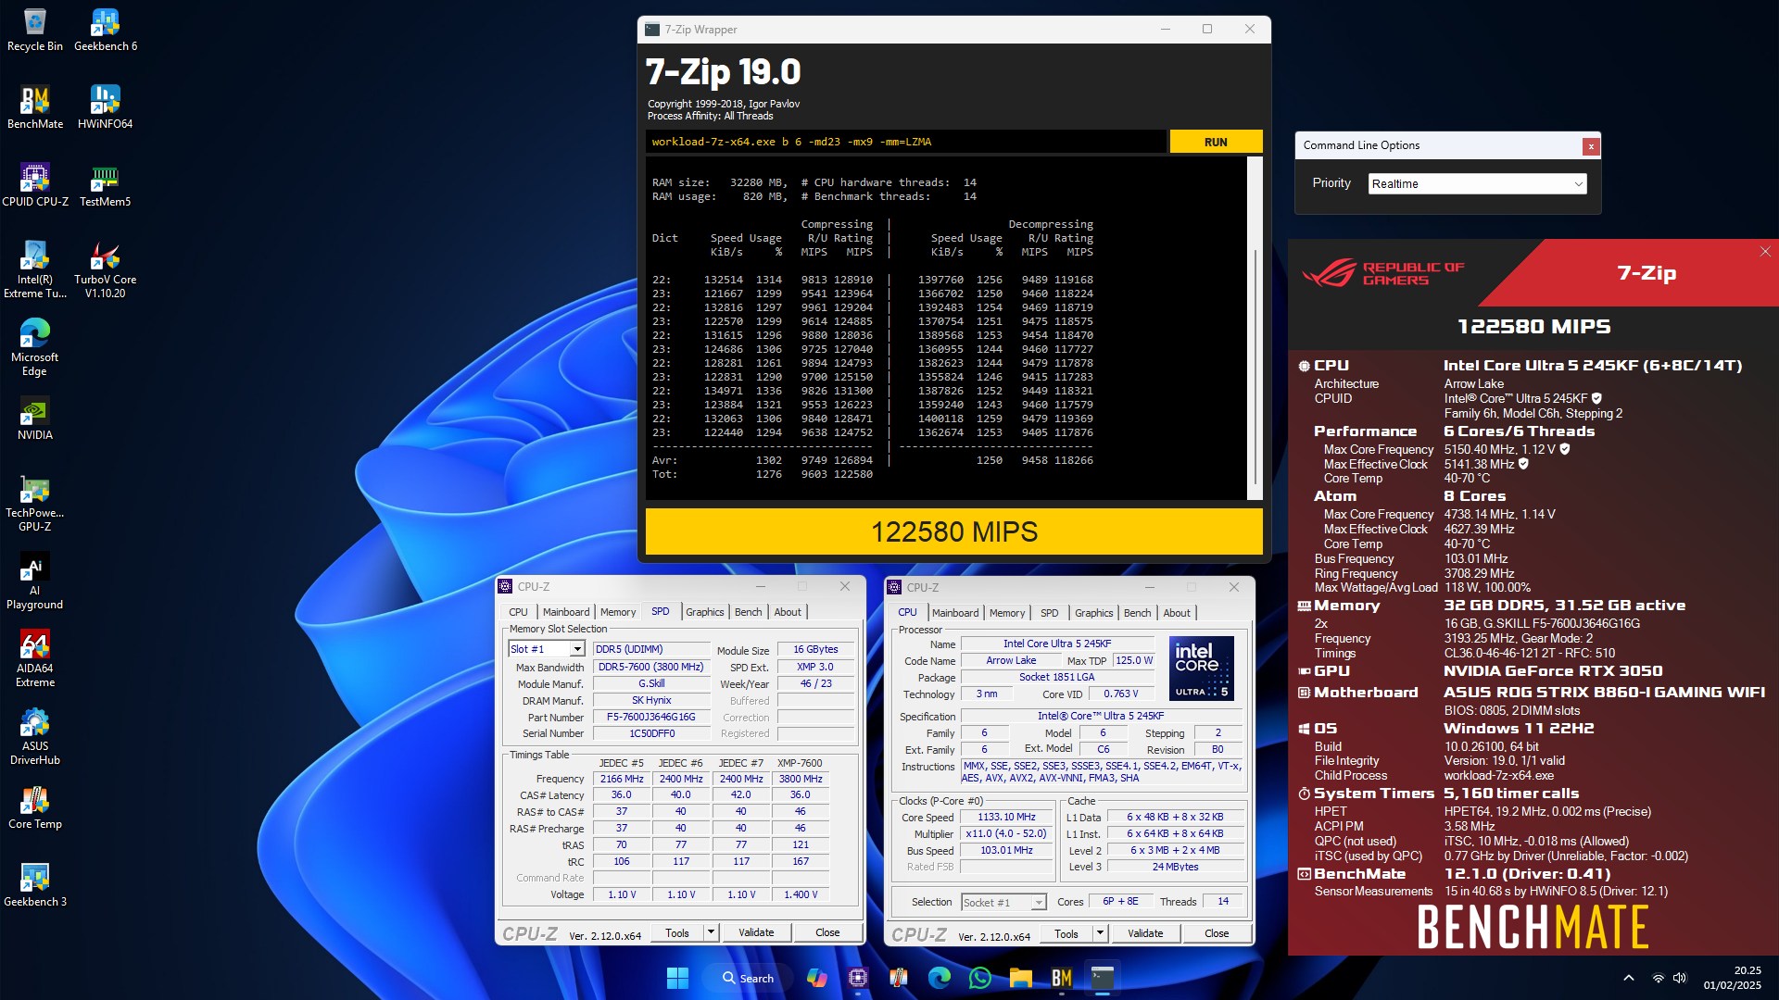Switch to CPU tab in left CPU-Z

(x=518, y=612)
